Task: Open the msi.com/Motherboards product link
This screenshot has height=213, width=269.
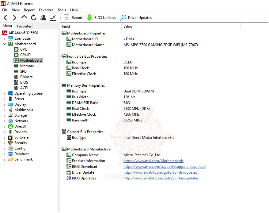Action: pos(153,161)
